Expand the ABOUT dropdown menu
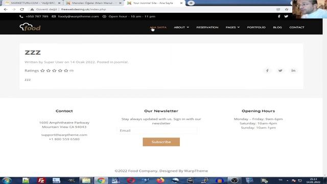327x184 pixels. pos(181,27)
